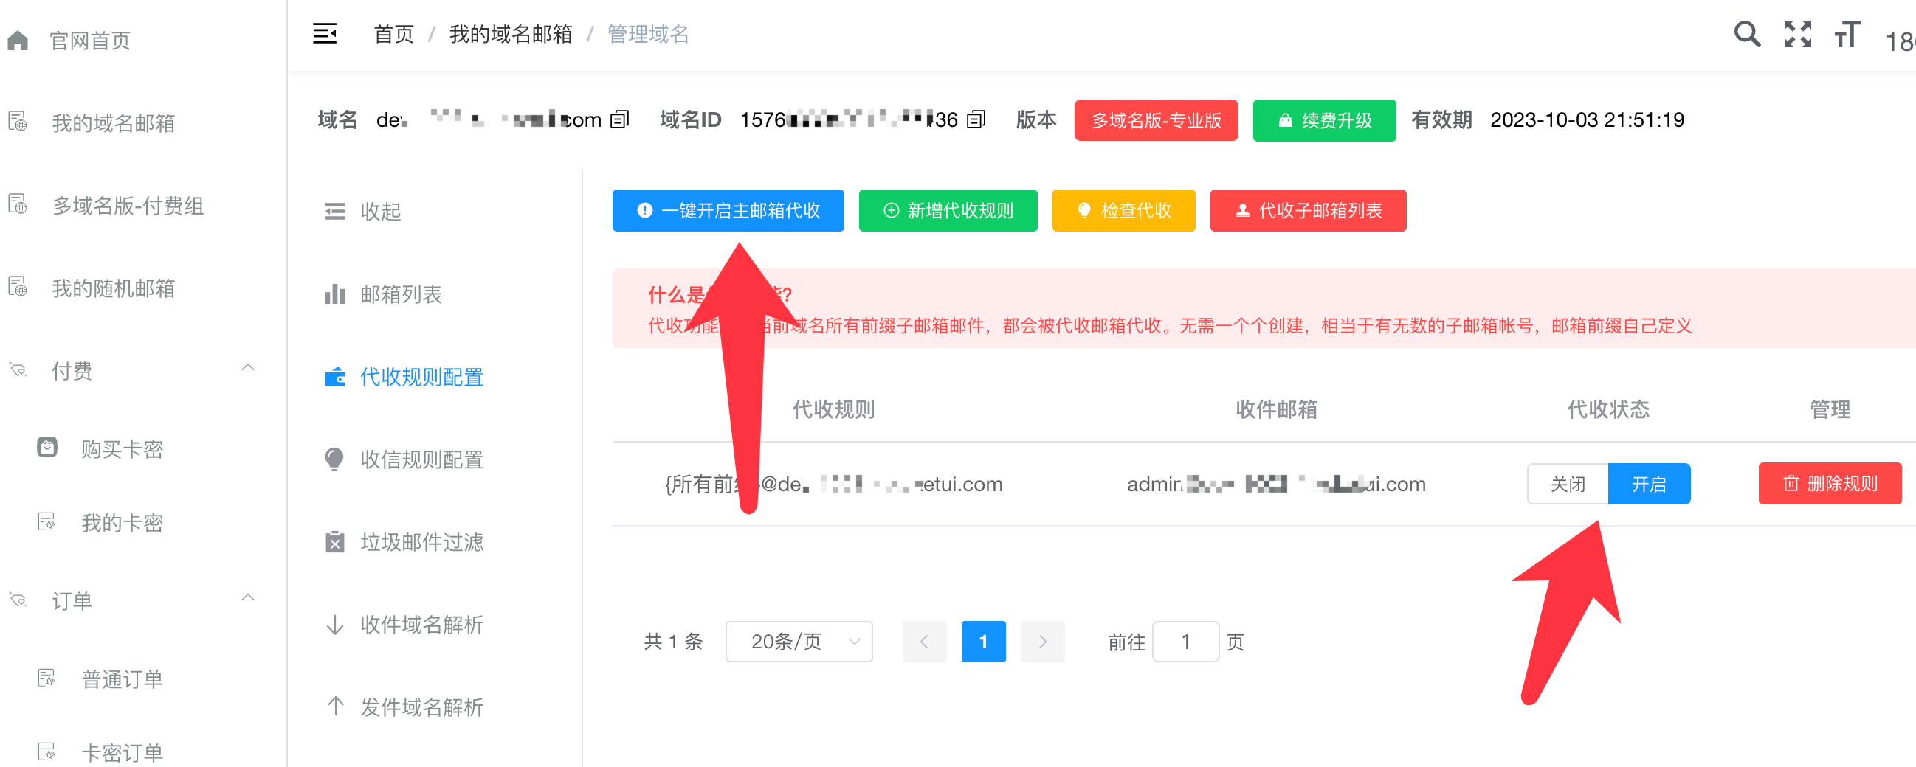Click 删除规则 button

tap(1829, 483)
